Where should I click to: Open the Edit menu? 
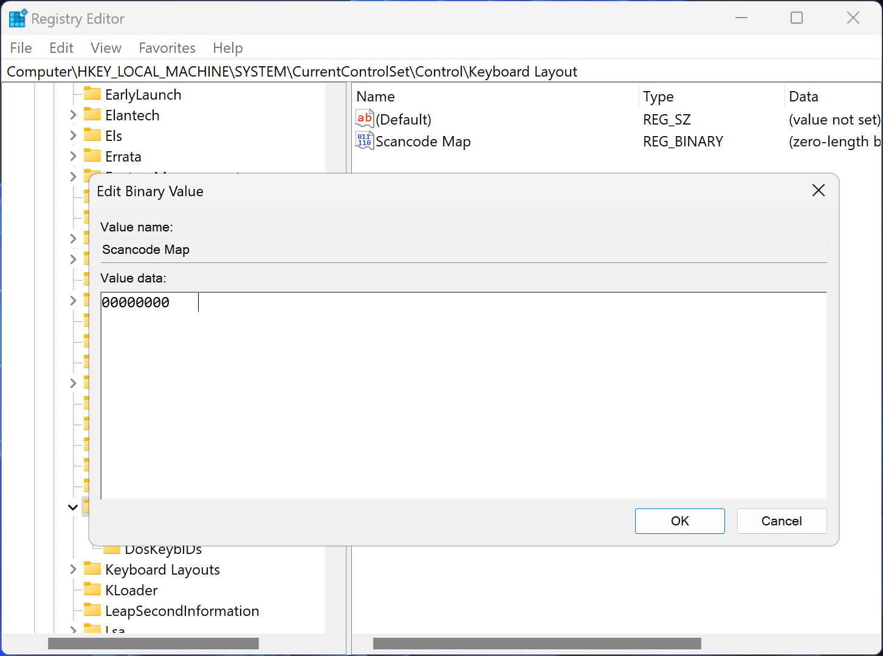pyautogui.click(x=61, y=48)
